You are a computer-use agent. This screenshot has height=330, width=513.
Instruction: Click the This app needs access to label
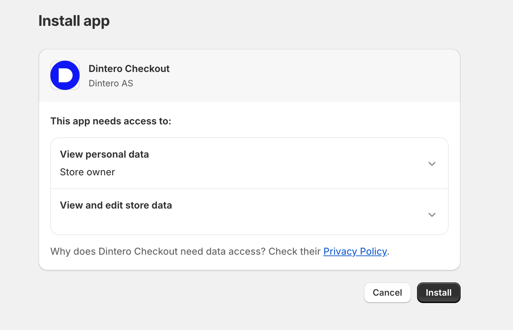(x=111, y=121)
